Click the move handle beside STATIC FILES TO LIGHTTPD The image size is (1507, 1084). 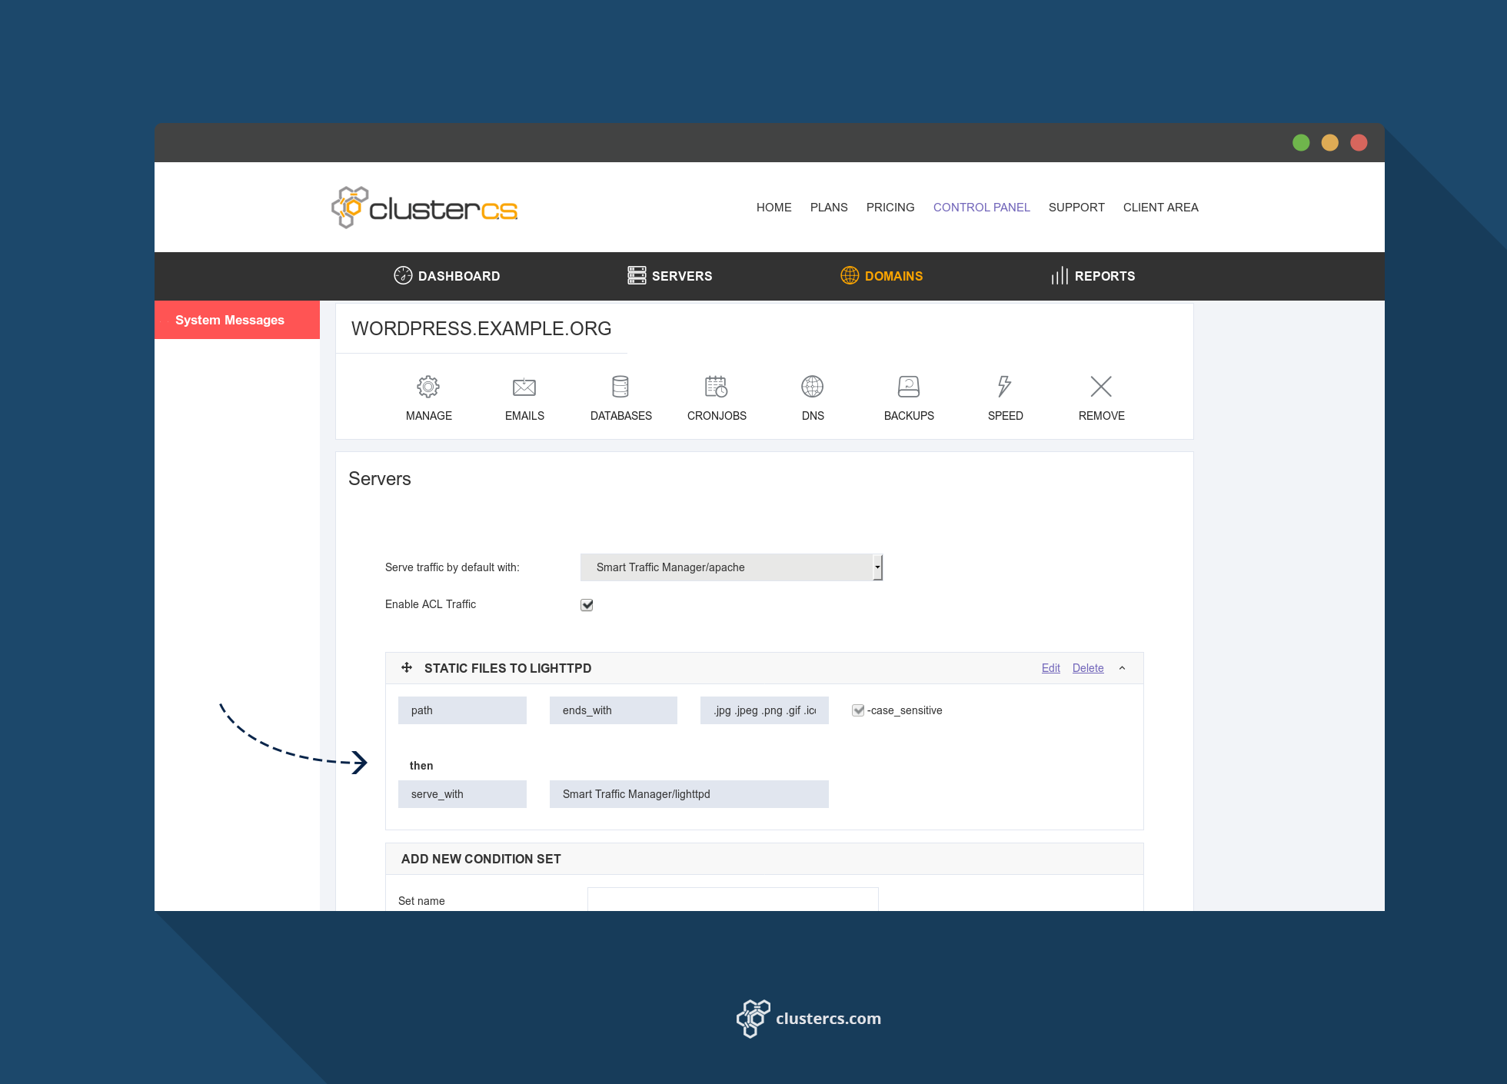coord(407,668)
